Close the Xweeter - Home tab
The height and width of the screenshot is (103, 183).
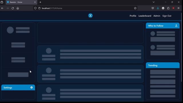(x=35, y=2)
